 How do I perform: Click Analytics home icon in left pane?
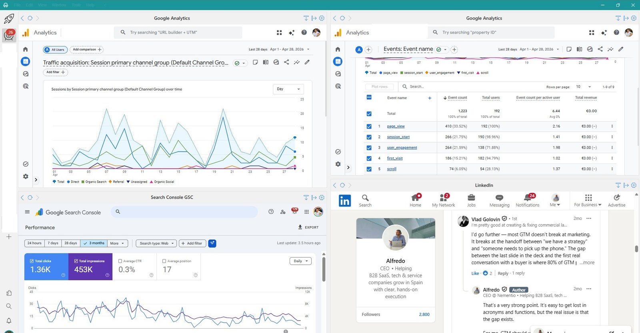tap(26, 49)
